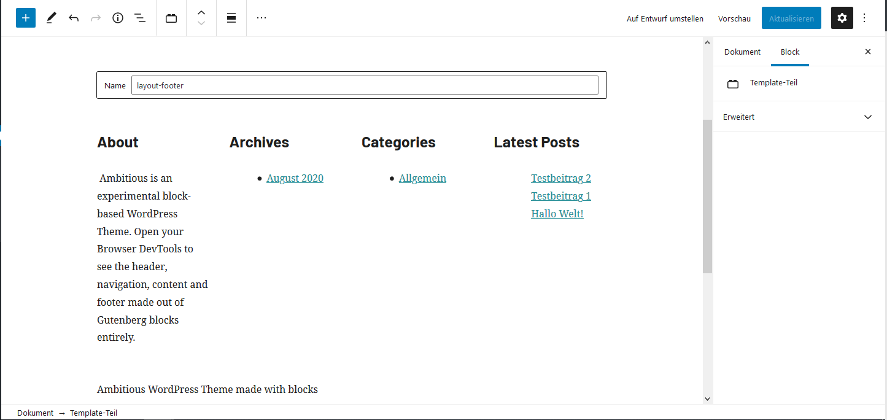Open the block navigation list view icon
The width and height of the screenshot is (887, 420).
(x=140, y=18)
